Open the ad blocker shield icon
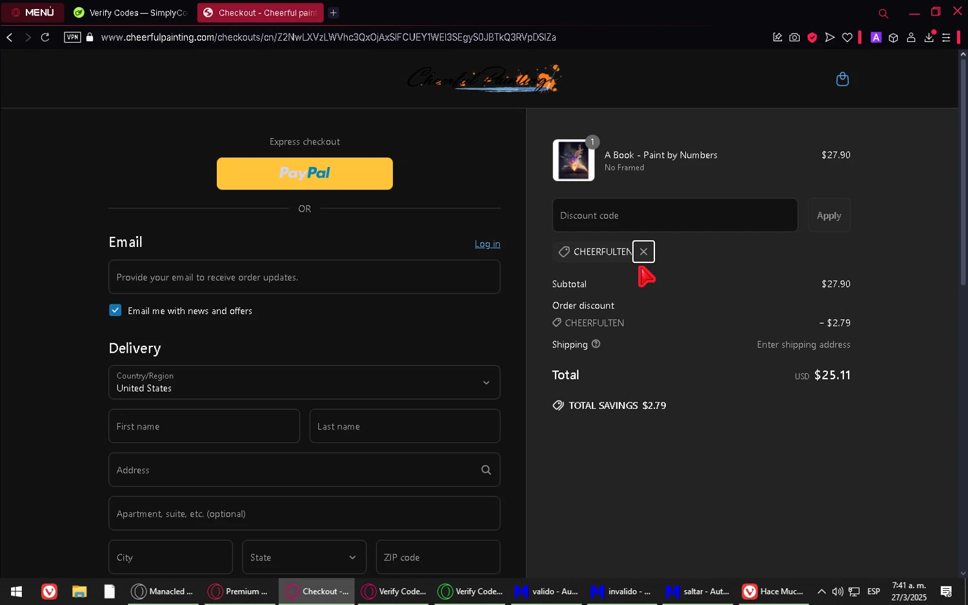 click(812, 37)
